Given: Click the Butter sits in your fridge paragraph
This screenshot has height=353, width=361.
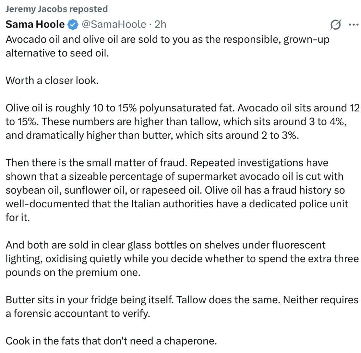Looking at the screenshot, I should (182, 307).
